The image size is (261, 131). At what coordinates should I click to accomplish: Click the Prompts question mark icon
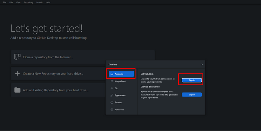click(112, 102)
